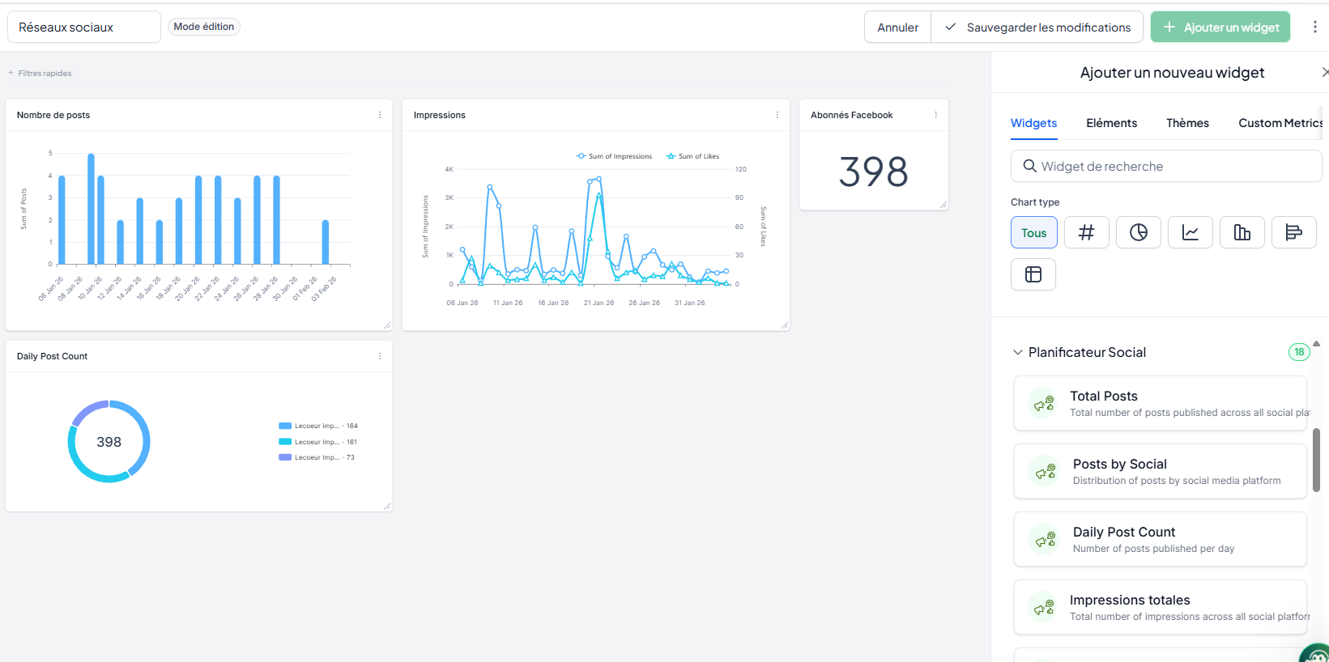
Task: Click the Ajouter un widget button
Action: click(x=1221, y=27)
